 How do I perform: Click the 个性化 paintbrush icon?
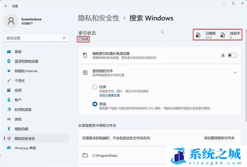tap(9, 80)
